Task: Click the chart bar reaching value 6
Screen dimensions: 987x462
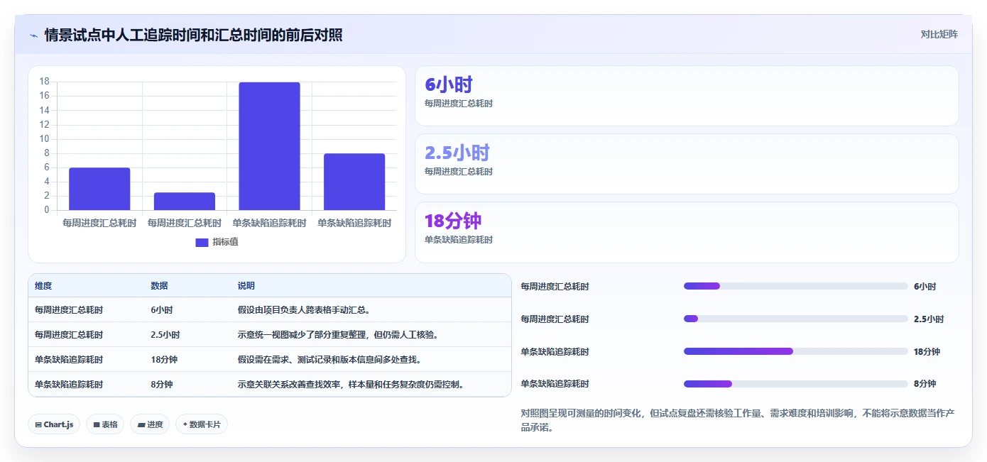Action: [99, 189]
